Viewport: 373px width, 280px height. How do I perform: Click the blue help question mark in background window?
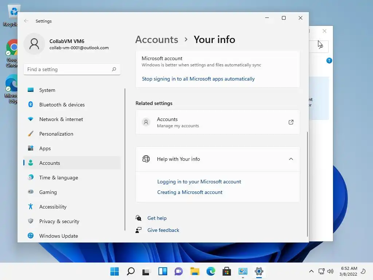pyautogui.click(x=329, y=61)
